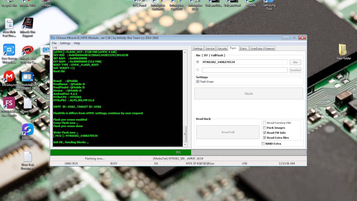Select the InfinityBox CM2MTK shortcut
This screenshot has width=357, height=201.
pos(158,5)
